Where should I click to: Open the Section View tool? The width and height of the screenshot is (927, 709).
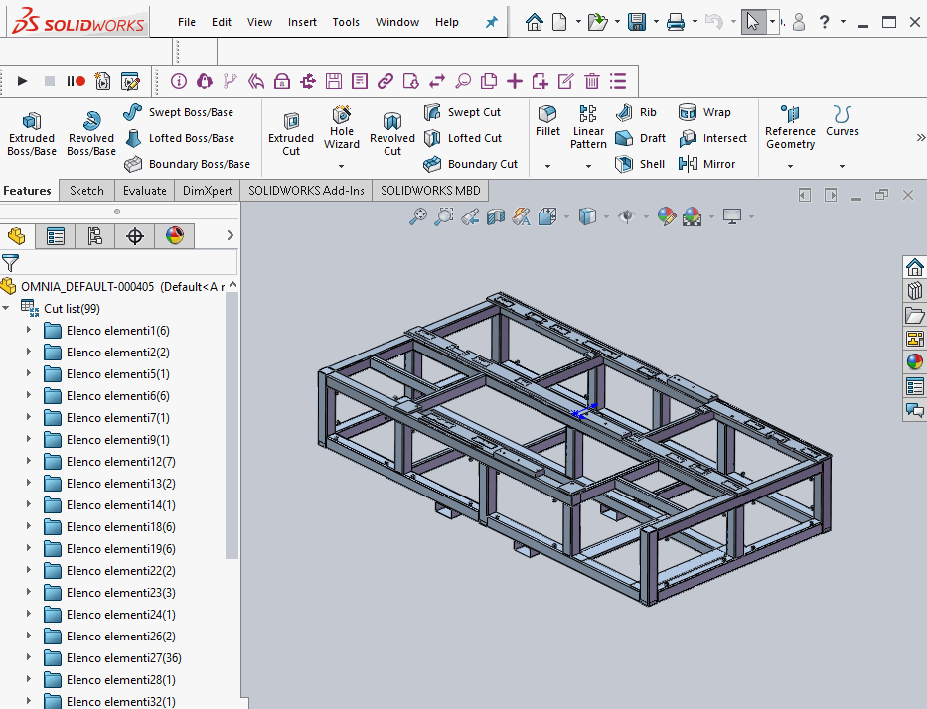click(496, 216)
